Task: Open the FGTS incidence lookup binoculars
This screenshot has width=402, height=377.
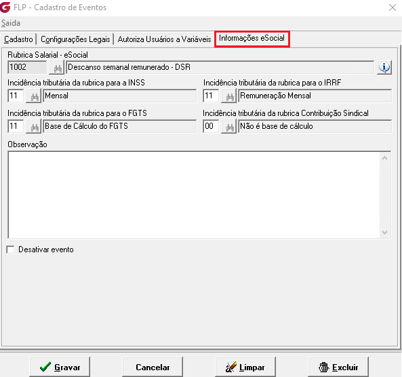Action: [34, 126]
